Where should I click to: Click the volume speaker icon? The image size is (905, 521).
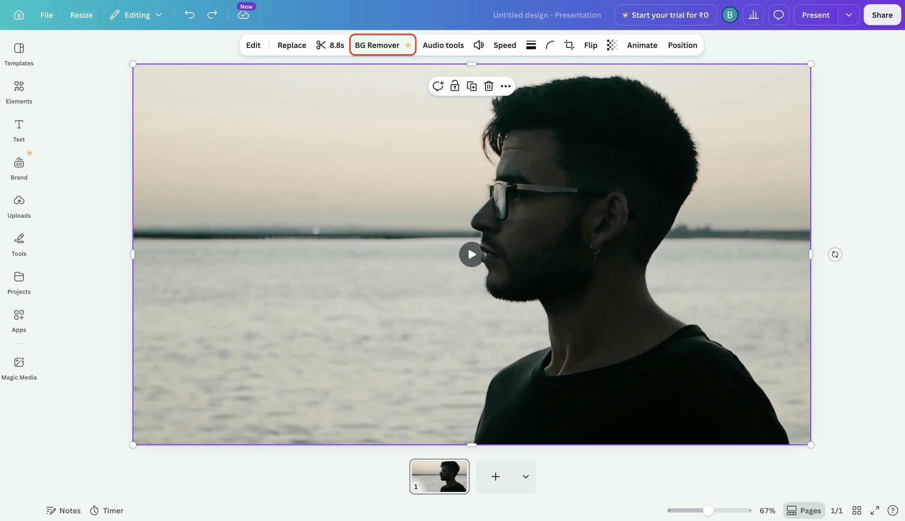tap(478, 45)
